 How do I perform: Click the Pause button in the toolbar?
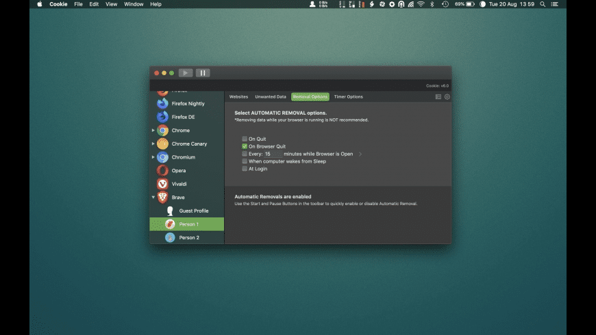pos(203,73)
